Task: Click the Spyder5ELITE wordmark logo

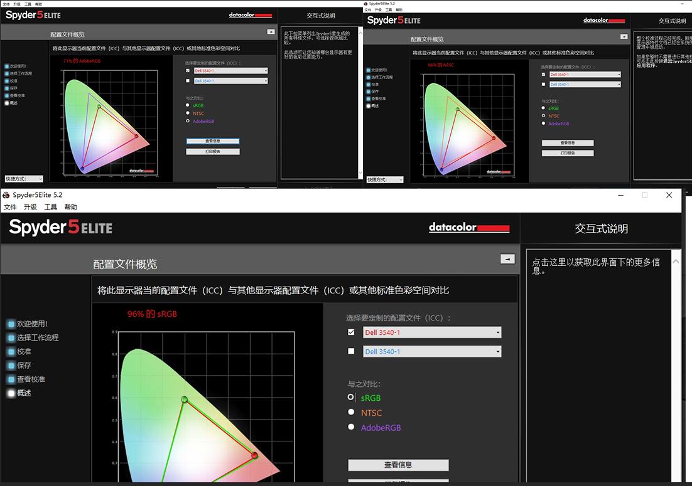Action: 60,228
